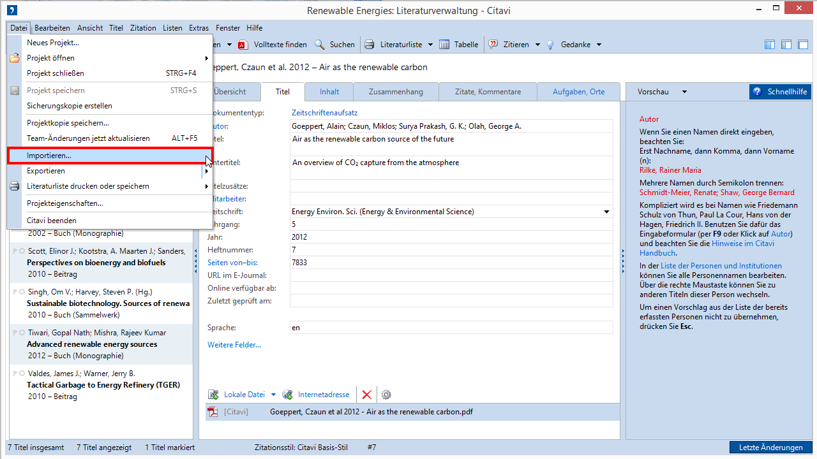Select Importieren... in the Datei menu
Screen dimensions: 817x459
pos(110,156)
